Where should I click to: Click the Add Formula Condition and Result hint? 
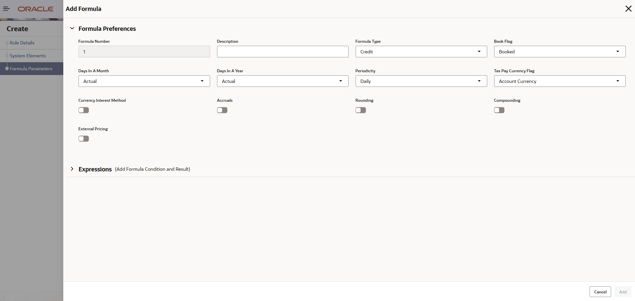pos(152,169)
